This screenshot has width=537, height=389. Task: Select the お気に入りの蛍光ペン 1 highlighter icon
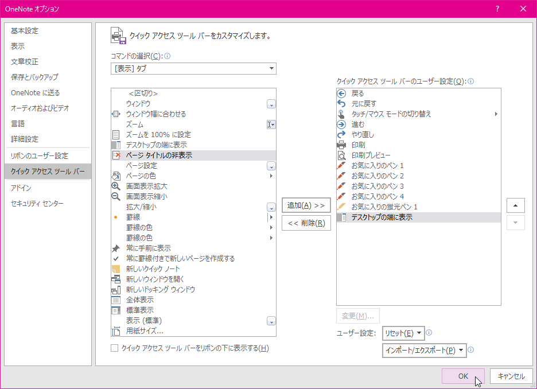tap(341, 207)
